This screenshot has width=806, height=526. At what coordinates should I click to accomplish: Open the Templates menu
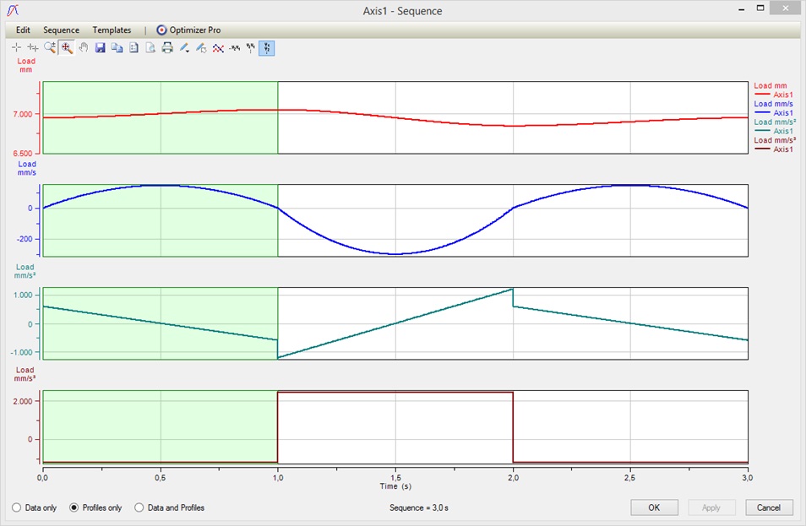112,30
